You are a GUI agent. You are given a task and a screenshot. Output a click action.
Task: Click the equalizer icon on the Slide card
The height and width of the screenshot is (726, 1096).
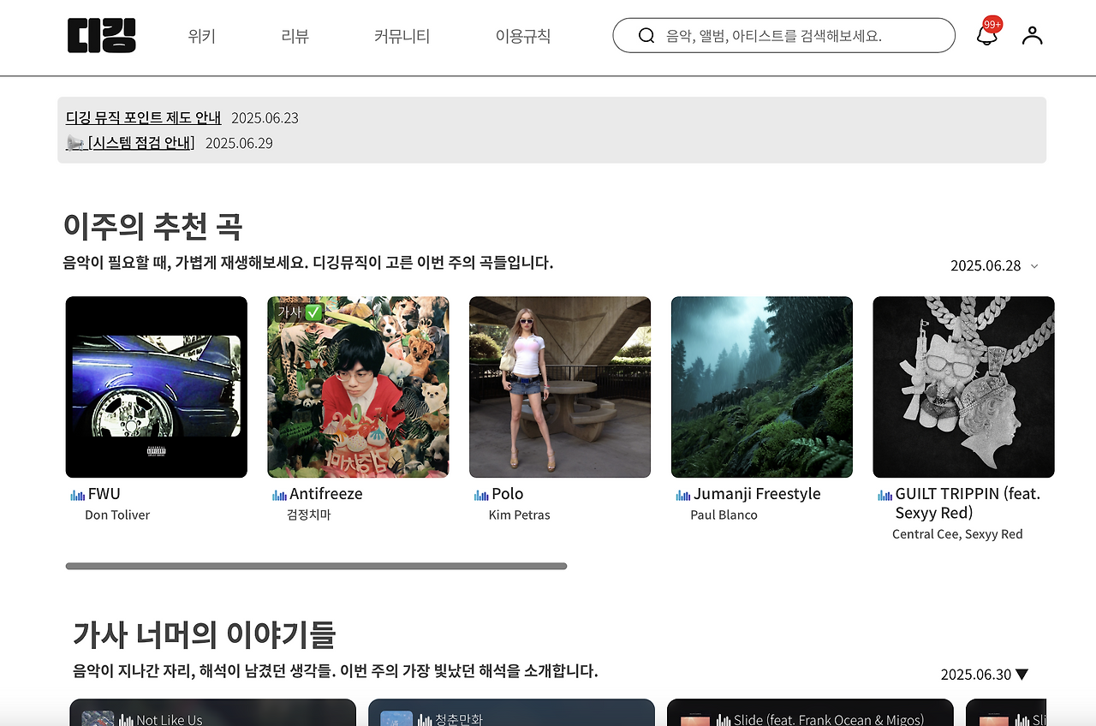coord(724,720)
